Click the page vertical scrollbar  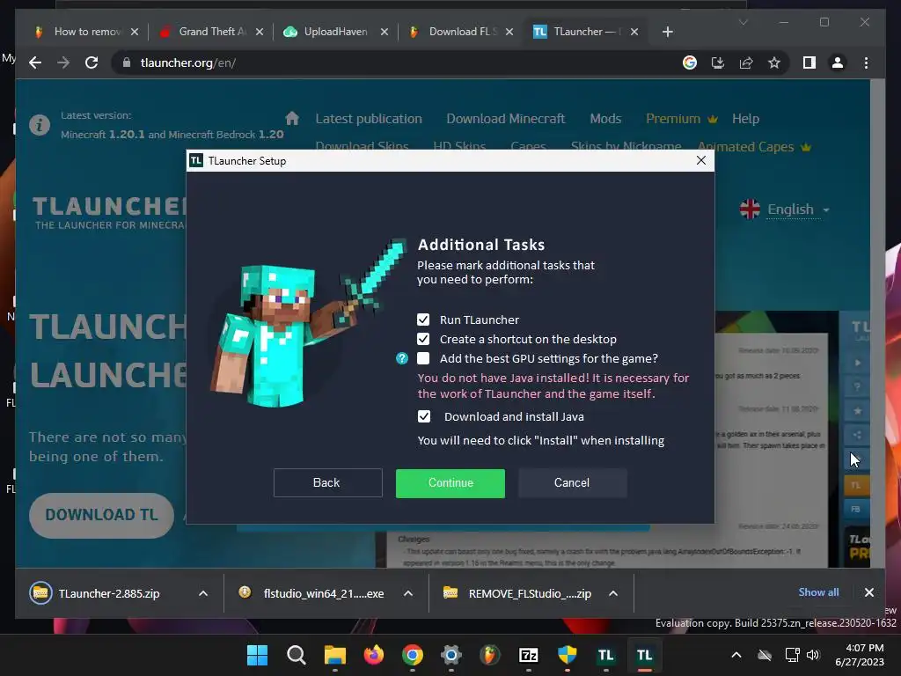[x=877, y=323]
